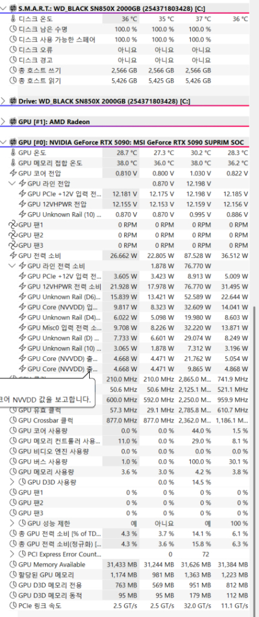Screen dimensions: 259x617
Task: Click the 32.0 GT/s PCIe link speed value
Action: (198, 606)
